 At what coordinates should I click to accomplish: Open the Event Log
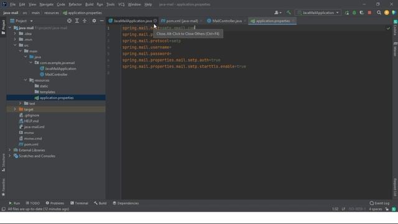[x=380, y=203]
